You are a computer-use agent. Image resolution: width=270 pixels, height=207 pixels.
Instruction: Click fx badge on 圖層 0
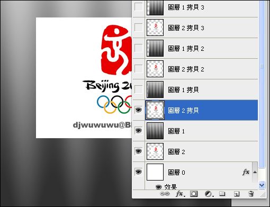click(x=246, y=172)
